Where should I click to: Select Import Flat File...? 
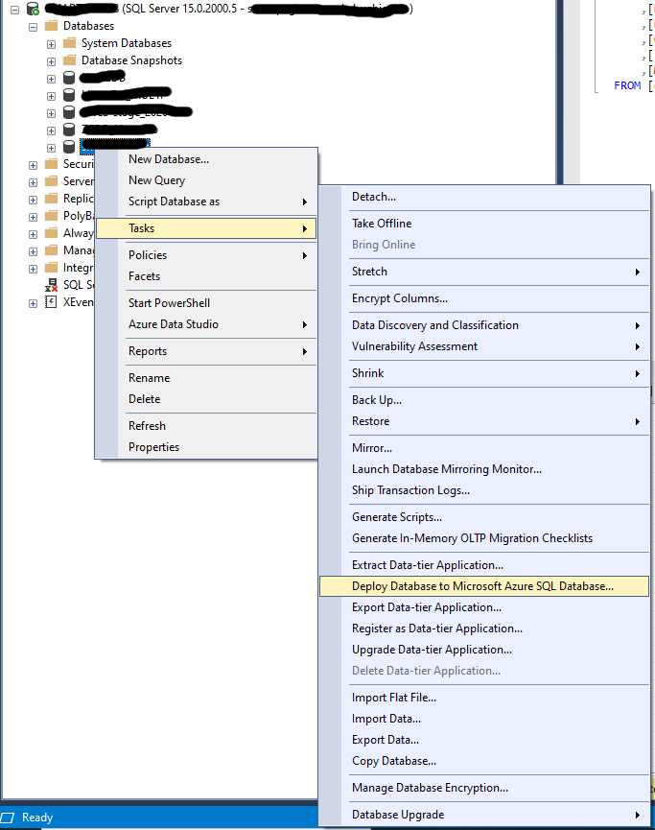[484, 698]
